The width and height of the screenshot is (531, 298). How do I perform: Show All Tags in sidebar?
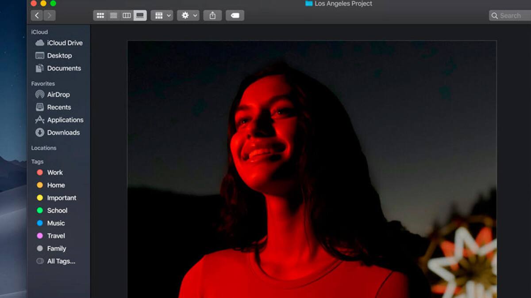tap(61, 261)
